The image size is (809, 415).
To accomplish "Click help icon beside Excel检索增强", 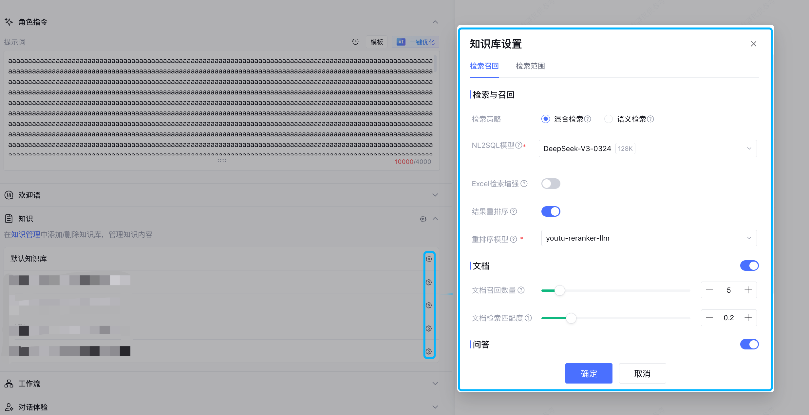I will point(524,184).
